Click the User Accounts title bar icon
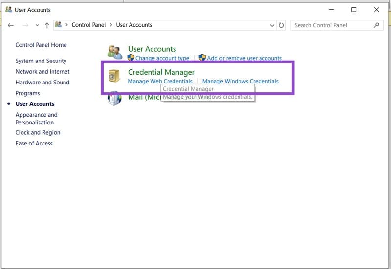Image resolution: width=391 pixels, height=269 pixels. pyautogui.click(x=9, y=9)
